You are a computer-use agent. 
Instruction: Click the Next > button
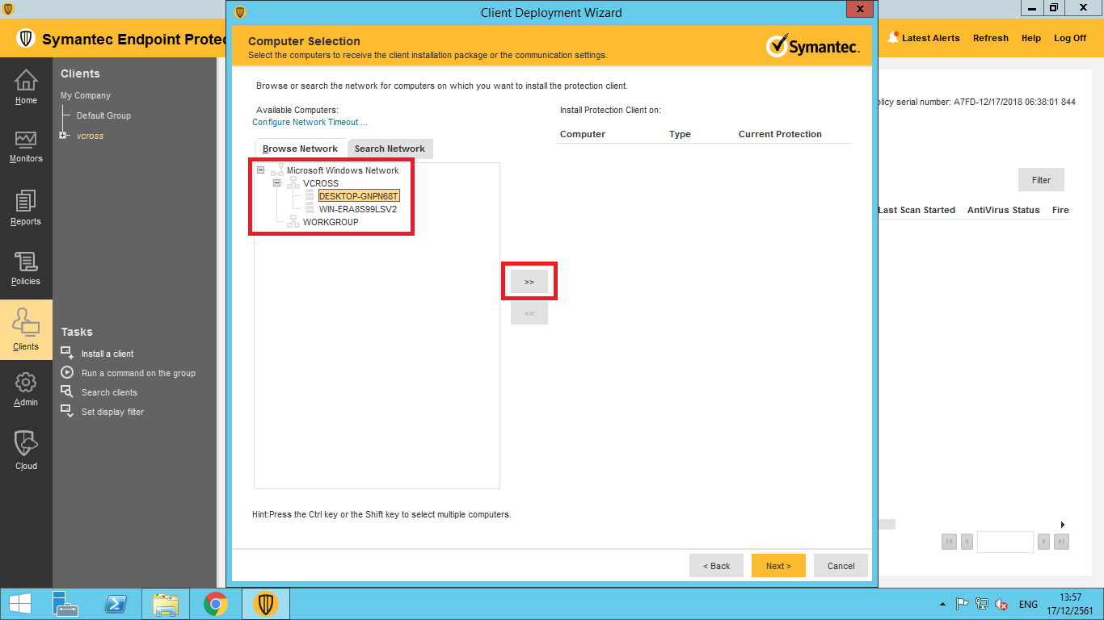tap(777, 566)
